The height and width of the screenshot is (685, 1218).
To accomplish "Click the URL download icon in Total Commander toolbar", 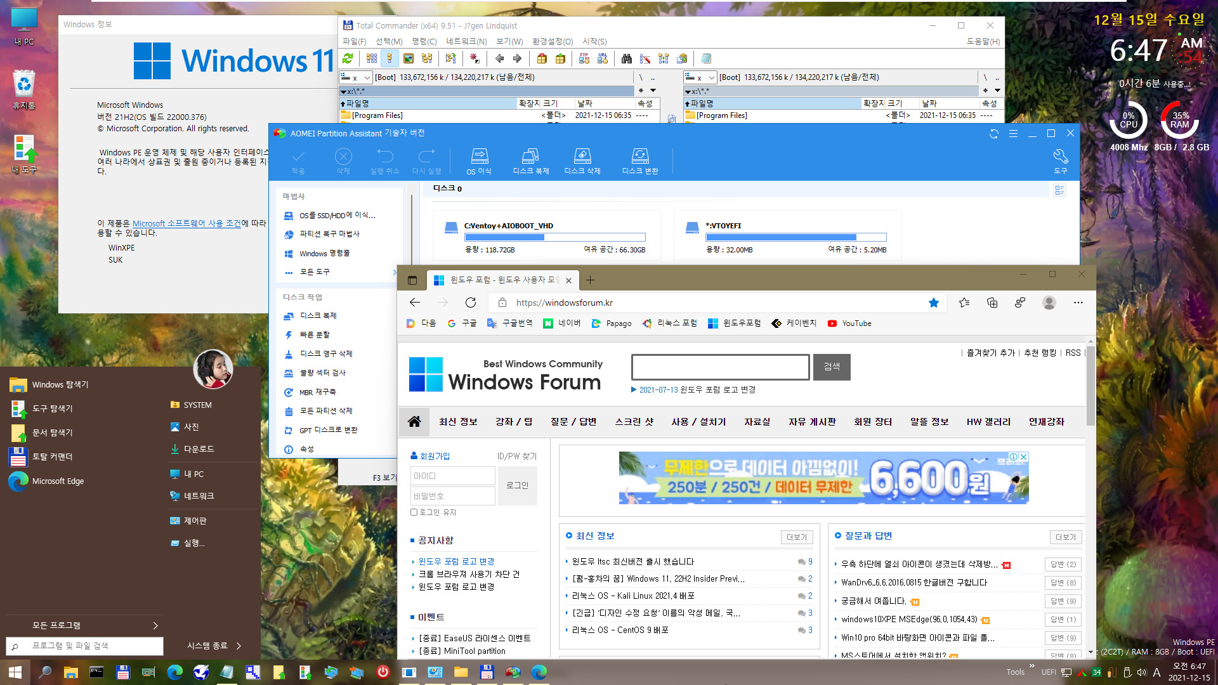I will pos(603,58).
